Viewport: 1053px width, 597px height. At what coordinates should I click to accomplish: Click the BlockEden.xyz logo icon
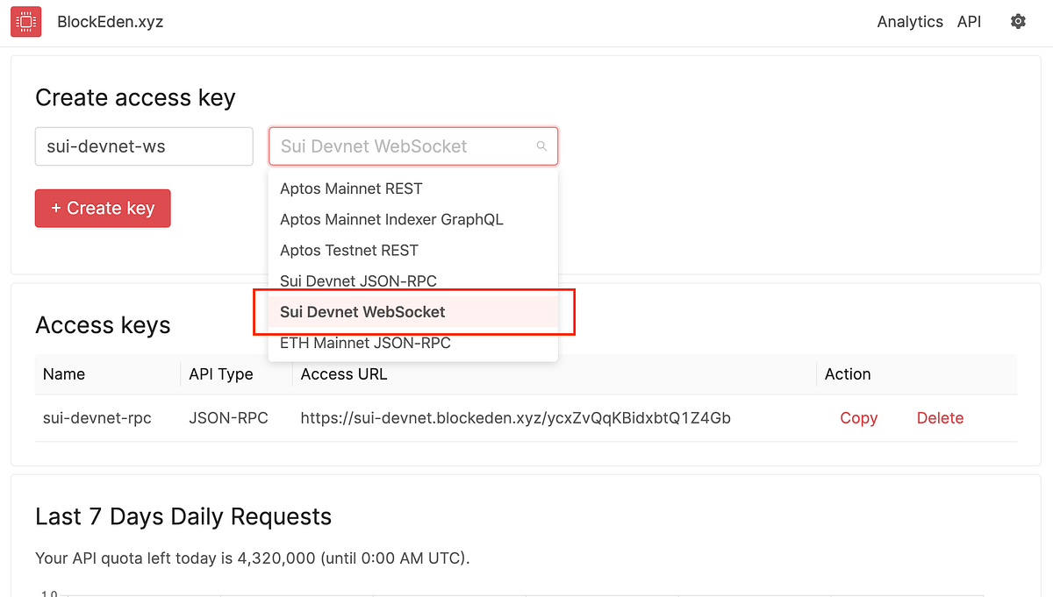click(x=25, y=21)
